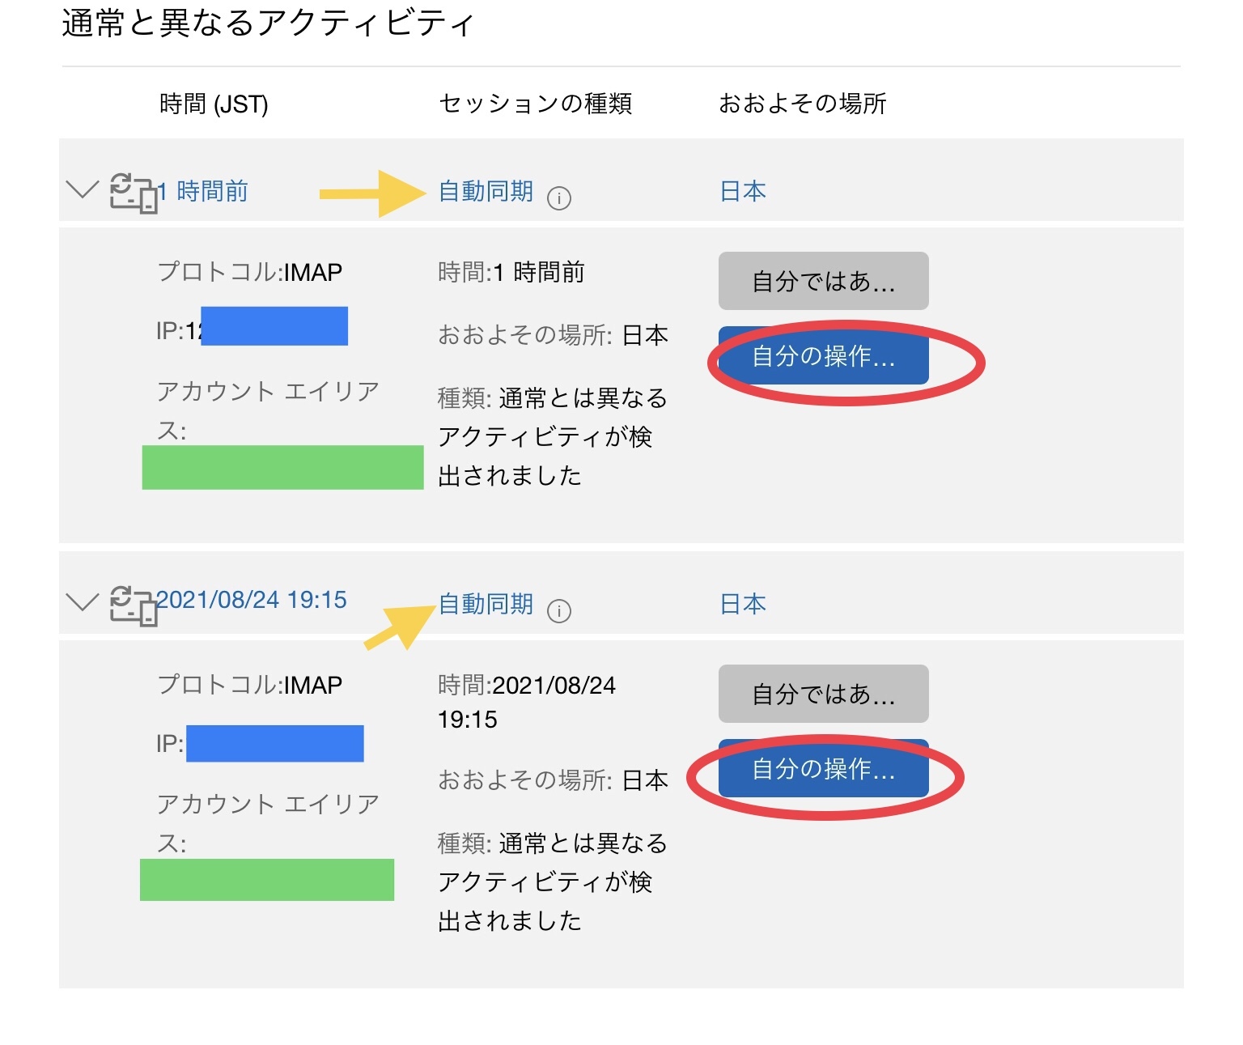Image resolution: width=1243 pixels, height=1045 pixels.
Task: Open the 1 時間前 time link
Action: point(204,191)
